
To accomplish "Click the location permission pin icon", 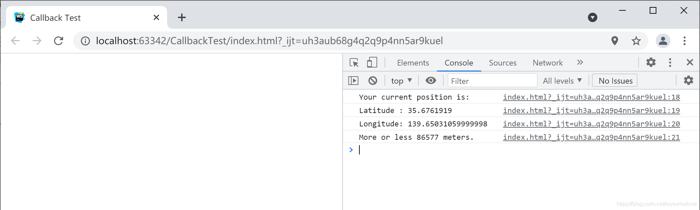I will coord(615,41).
